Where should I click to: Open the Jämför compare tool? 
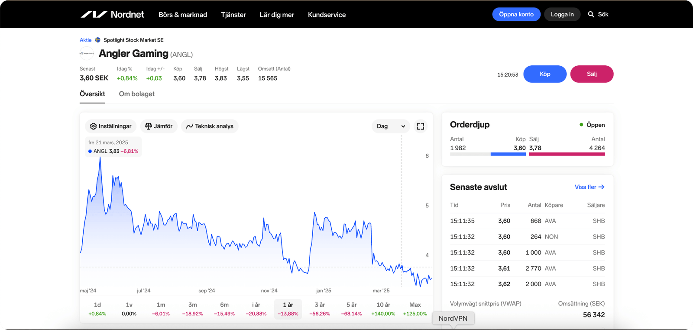[x=159, y=126]
